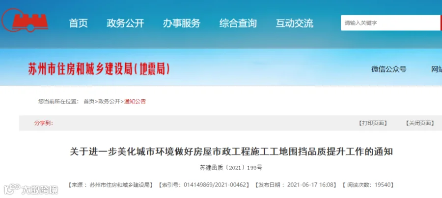Click the partially visible 网站 link
This screenshot has width=442, height=198.
pos(437,69)
